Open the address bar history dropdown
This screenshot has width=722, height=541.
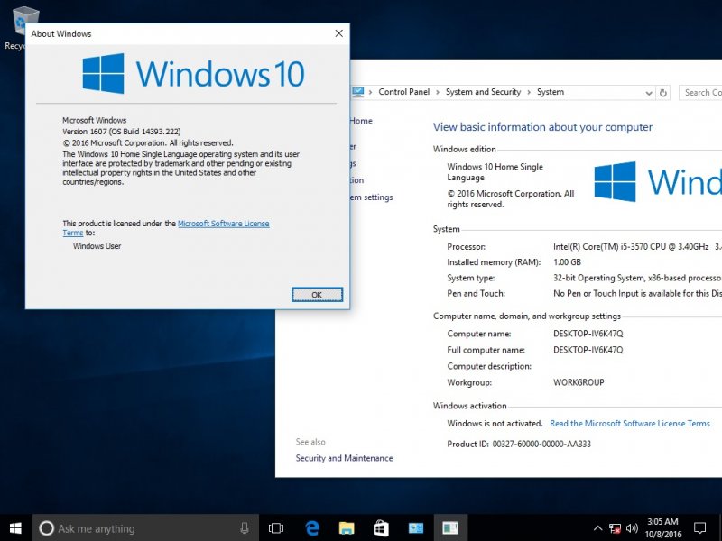coord(649,93)
